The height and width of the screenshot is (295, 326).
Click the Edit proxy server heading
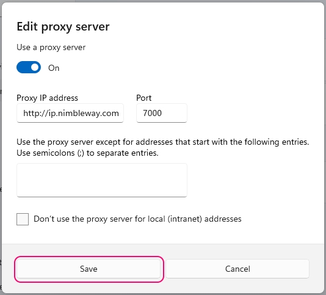click(x=63, y=27)
